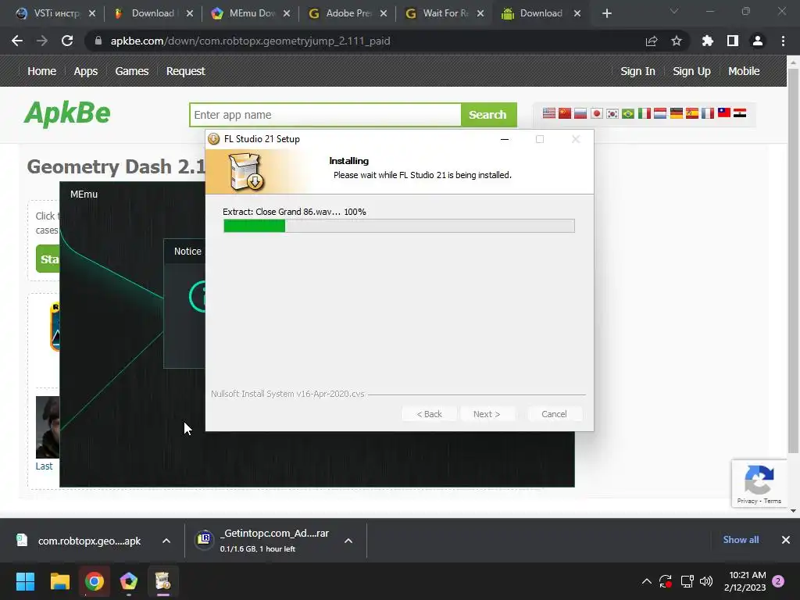Close the VSTi tab
Screen dimensions: 800x600
tap(92, 14)
